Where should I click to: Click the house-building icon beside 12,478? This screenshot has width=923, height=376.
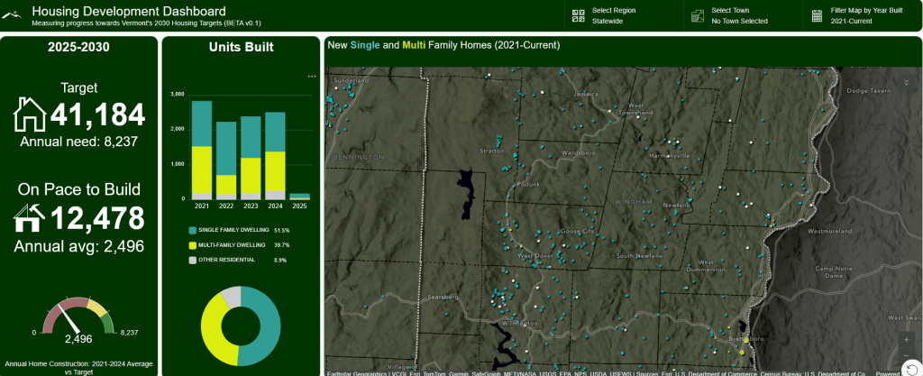click(30, 219)
